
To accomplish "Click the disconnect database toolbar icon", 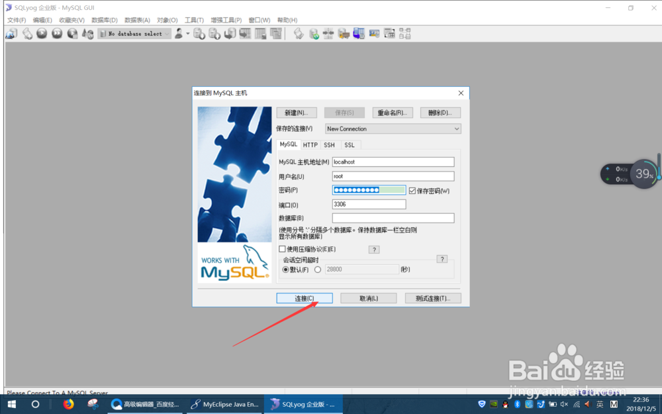I will coord(27,33).
